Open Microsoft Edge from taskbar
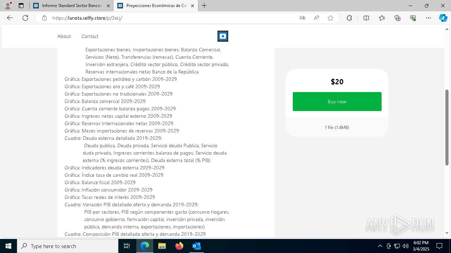Viewport: 451px width, 253px height. pyautogui.click(x=145, y=246)
